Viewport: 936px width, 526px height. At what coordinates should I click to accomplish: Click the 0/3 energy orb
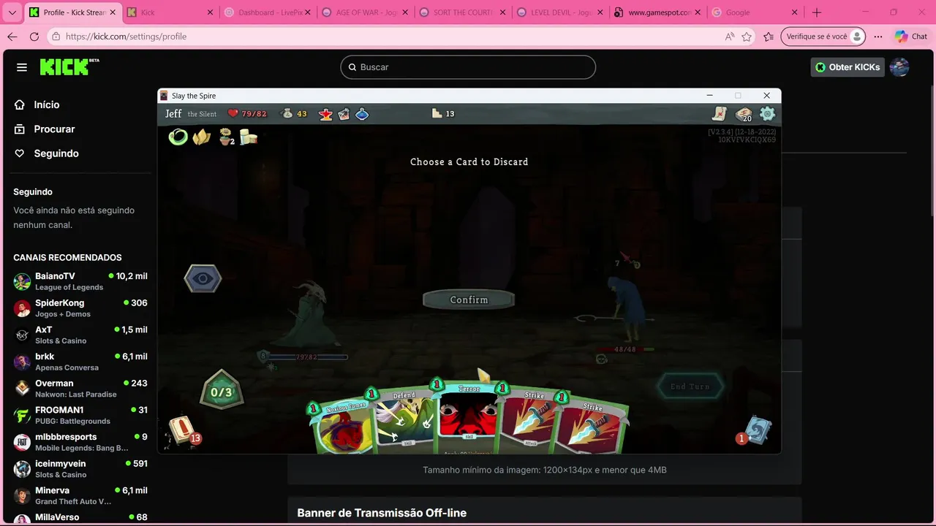(221, 391)
